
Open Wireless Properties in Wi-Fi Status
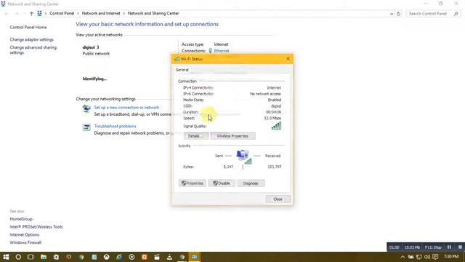click(232, 136)
